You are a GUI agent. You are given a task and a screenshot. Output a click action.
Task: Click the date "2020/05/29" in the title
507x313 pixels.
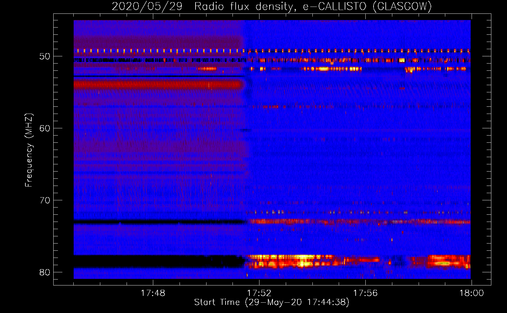click(147, 7)
